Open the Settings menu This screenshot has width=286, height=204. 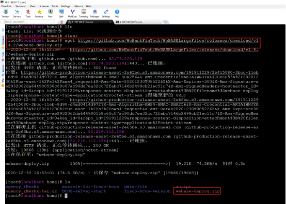click(x=66, y=6)
